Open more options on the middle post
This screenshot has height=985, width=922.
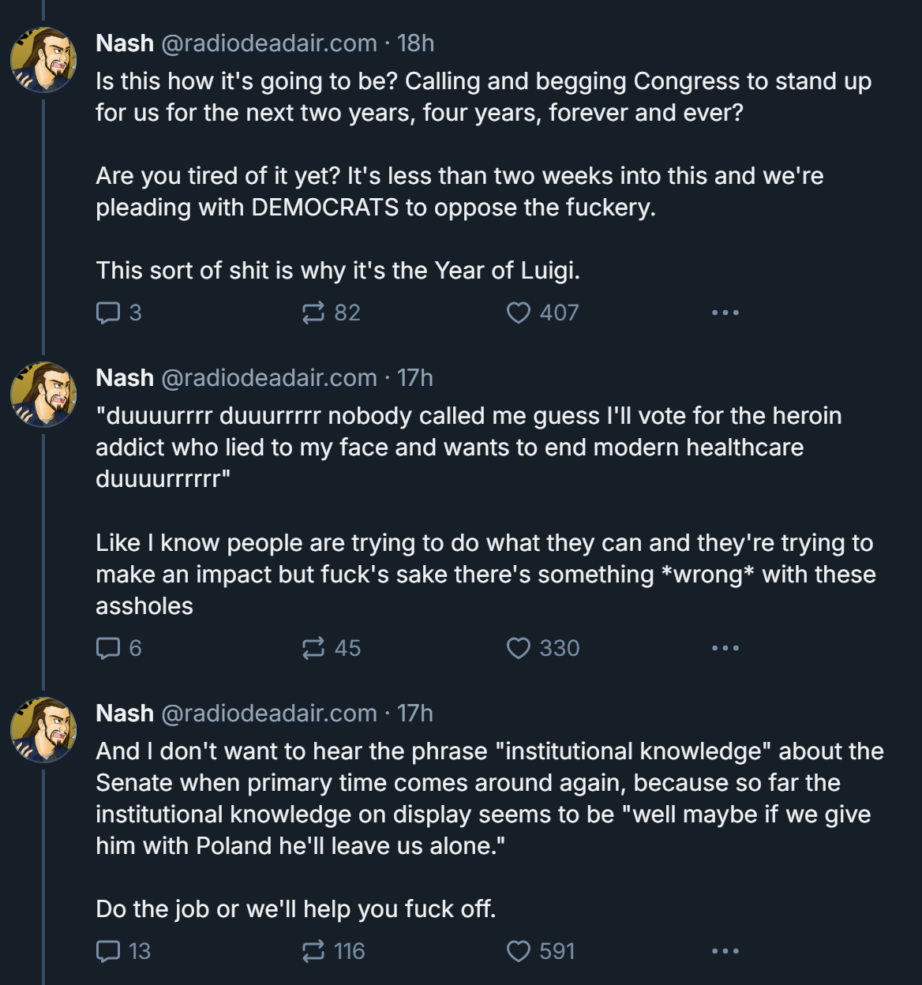point(725,649)
